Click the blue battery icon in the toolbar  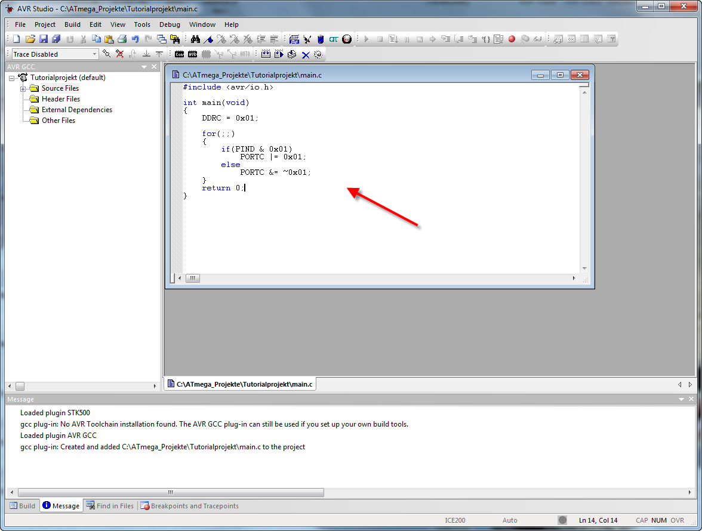[x=321, y=39]
